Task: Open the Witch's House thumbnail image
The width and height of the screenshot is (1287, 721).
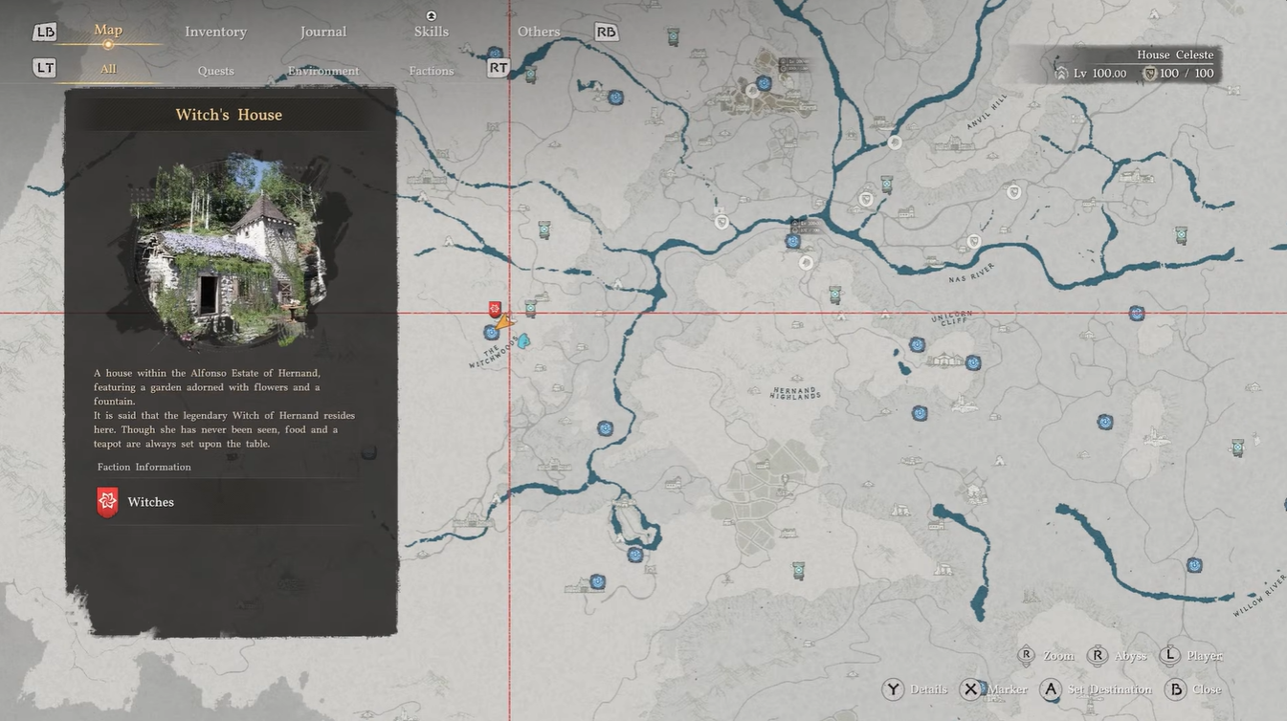Action: click(x=228, y=252)
